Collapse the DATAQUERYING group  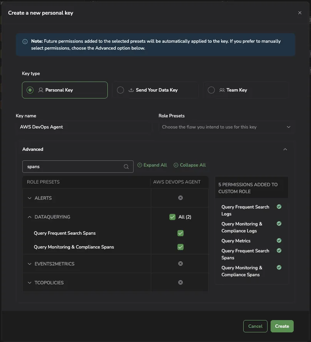pos(30,217)
